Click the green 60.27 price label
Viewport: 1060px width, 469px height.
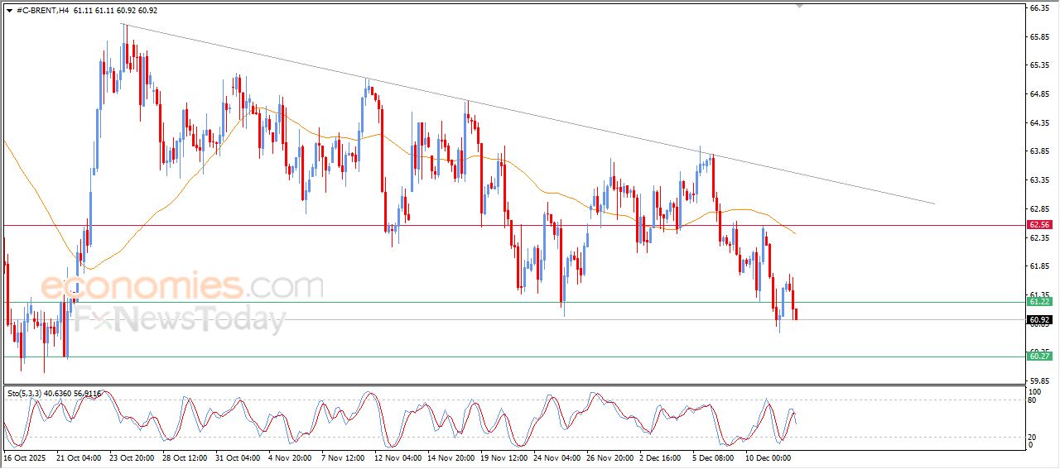click(1039, 357)
